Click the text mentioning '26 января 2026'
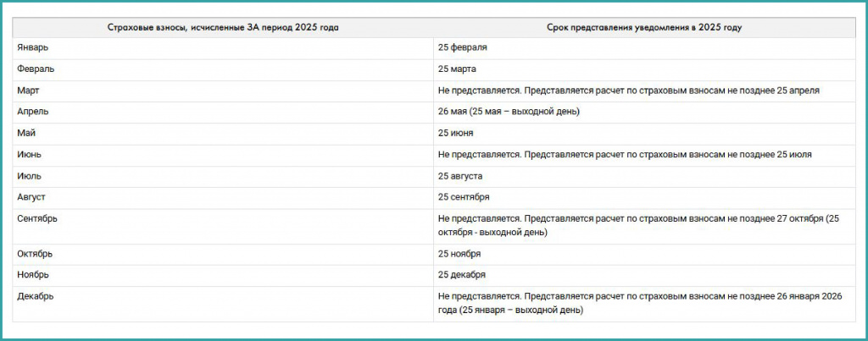Viewport: 868px width, 341px height. [640, 304]
